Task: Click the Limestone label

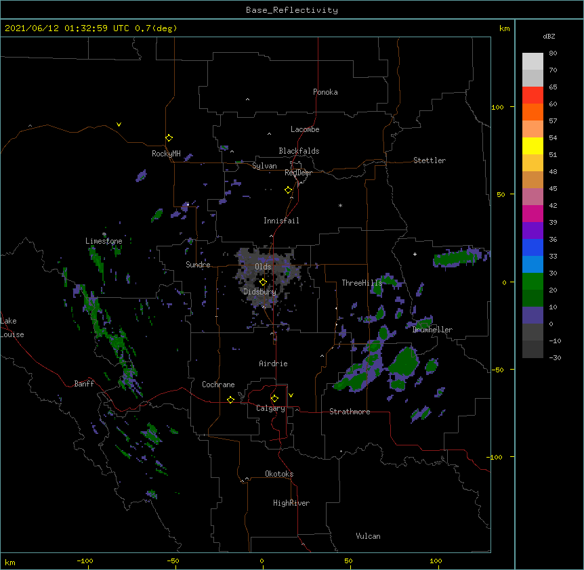Action: point(104,241)
